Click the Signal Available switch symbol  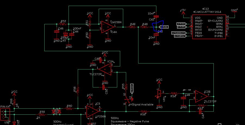129,99
